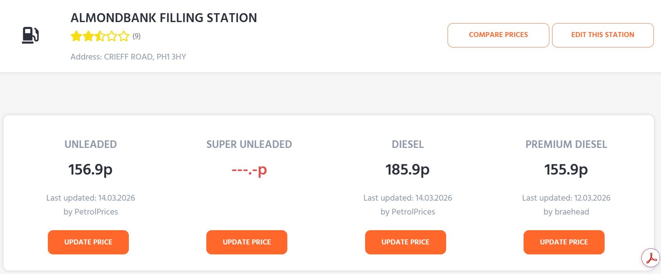Update the Unleaded price

[88, 242]
